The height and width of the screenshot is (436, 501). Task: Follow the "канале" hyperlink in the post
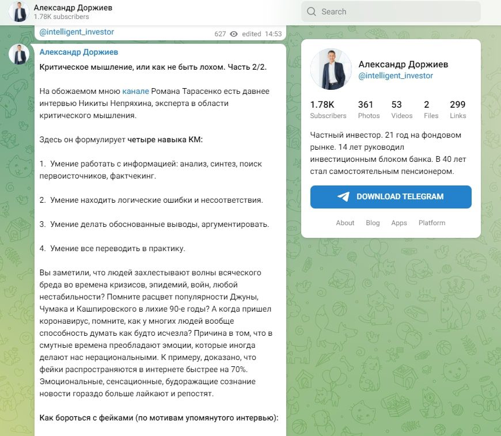(x=135, y=91)
